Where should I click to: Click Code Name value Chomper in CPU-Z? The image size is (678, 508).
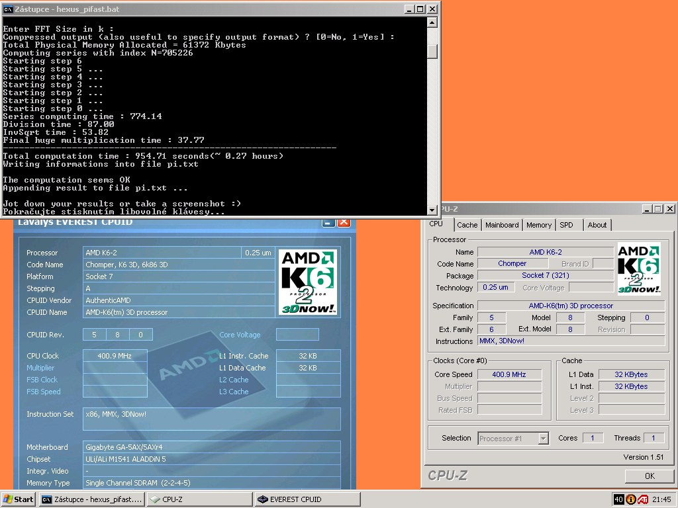512,263
